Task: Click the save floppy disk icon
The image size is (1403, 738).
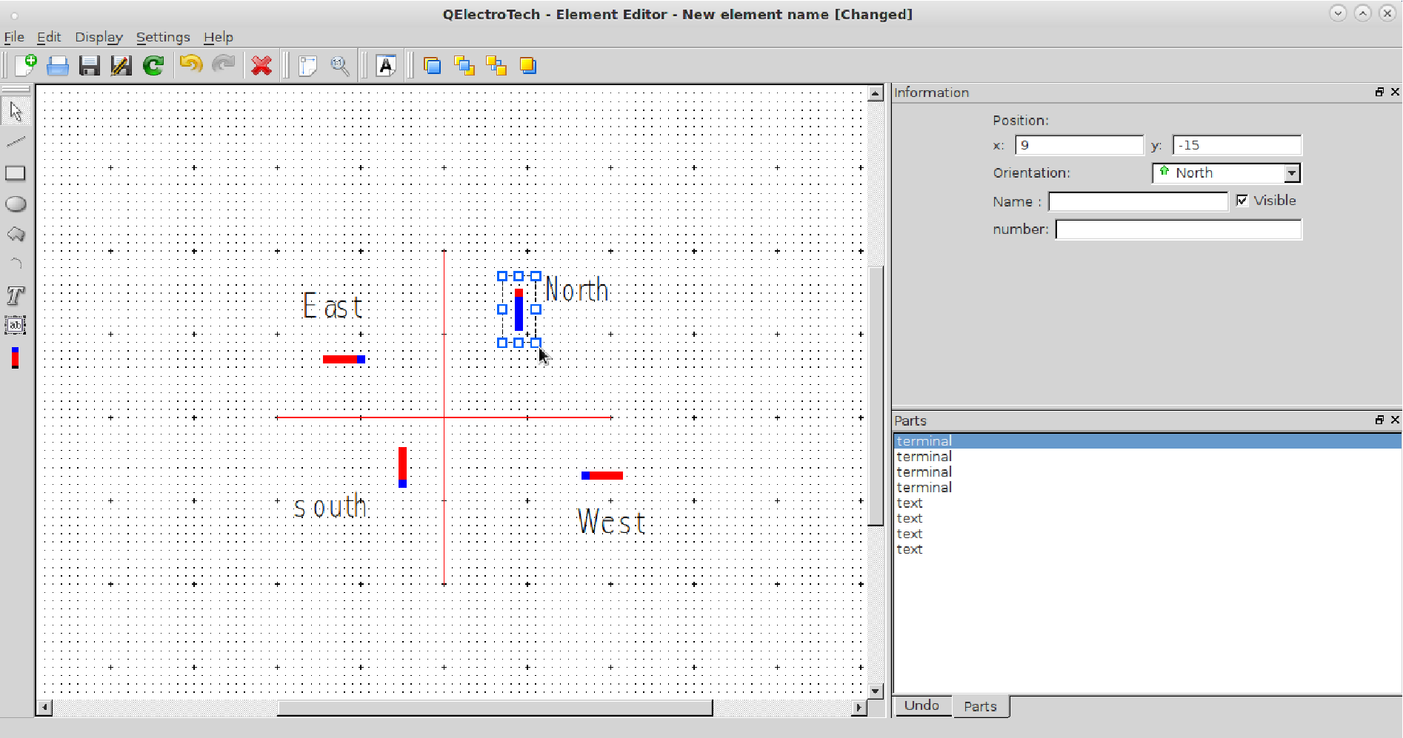Action: click(90, 66)
